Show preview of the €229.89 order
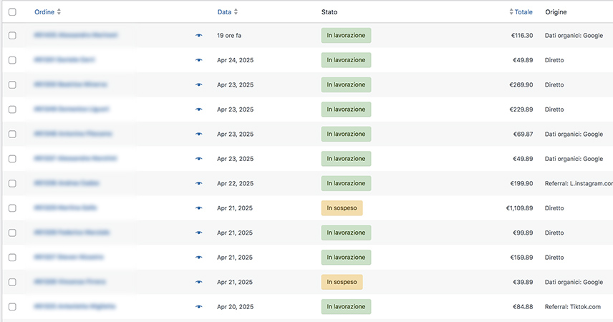 199,109
